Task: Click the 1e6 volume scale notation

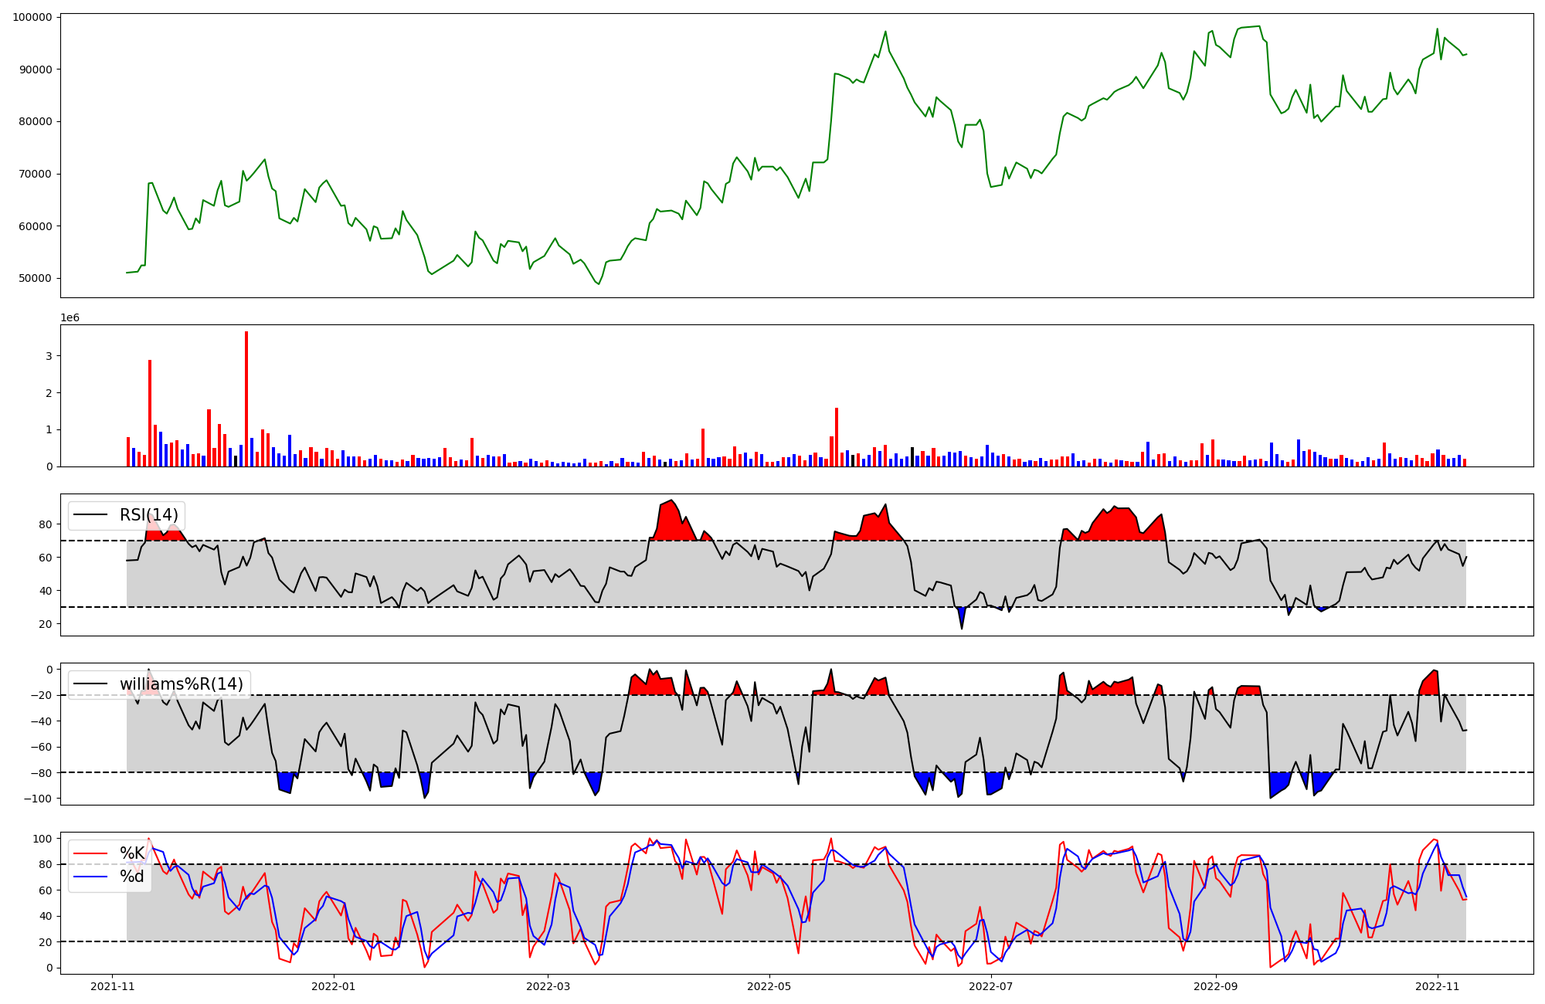Action: pyautogui.click(x=70, y=318)
